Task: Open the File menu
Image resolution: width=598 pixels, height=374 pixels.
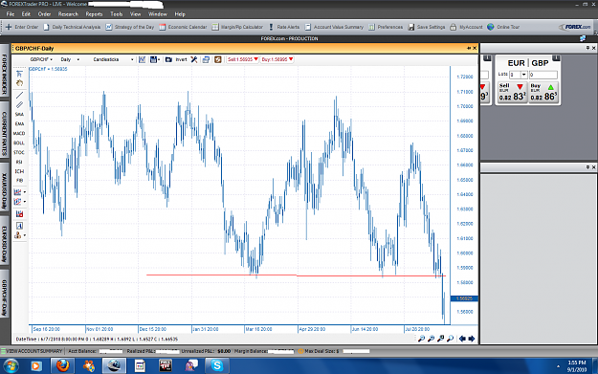Action: point(11,14)
